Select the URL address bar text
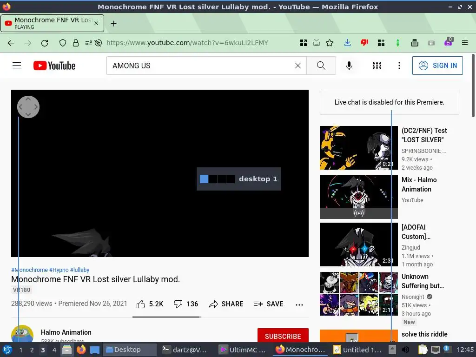Screen dimensions: 476x357 click(187, 43)
